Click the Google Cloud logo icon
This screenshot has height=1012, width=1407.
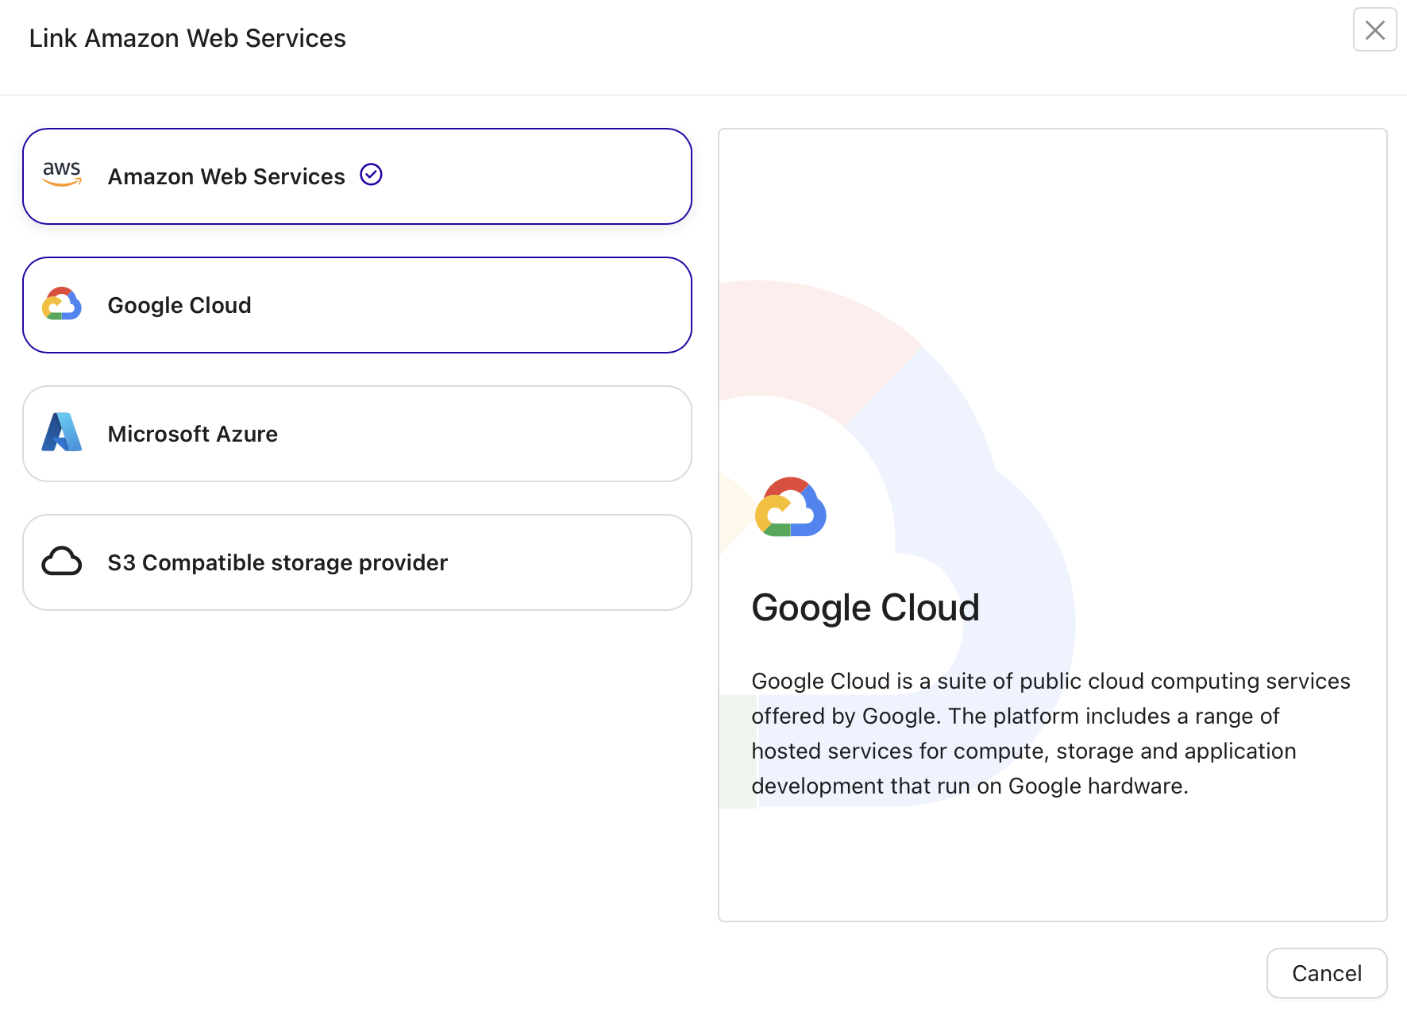tap(61, 304)
